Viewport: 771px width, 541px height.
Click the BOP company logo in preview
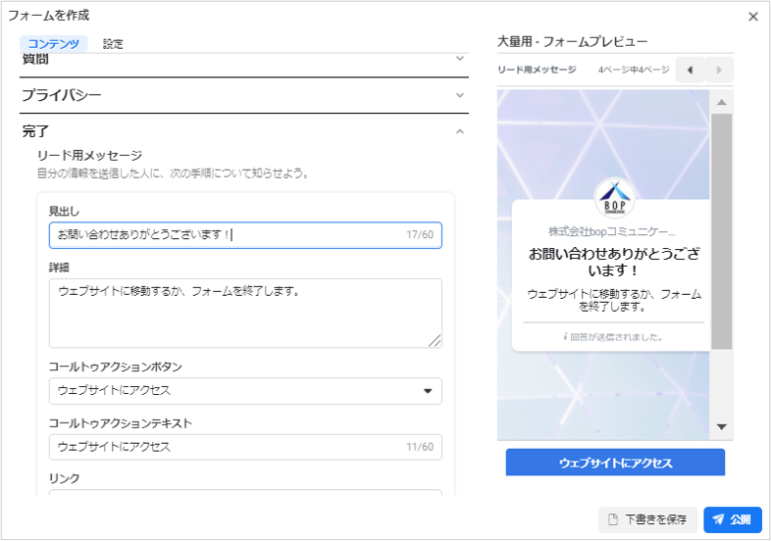(x=615, y=197)
